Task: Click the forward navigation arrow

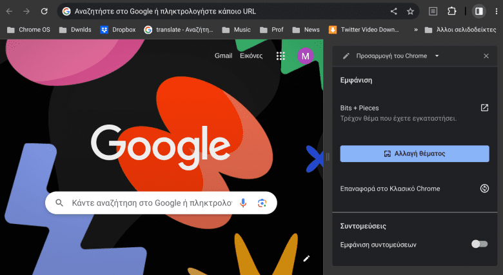Action: pos(26,11)
